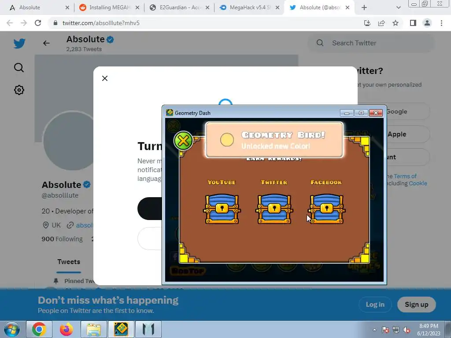Screen dimensions: 451x338
Task: Click Chrome in the taskbar
Action: (x=39, y=329)
